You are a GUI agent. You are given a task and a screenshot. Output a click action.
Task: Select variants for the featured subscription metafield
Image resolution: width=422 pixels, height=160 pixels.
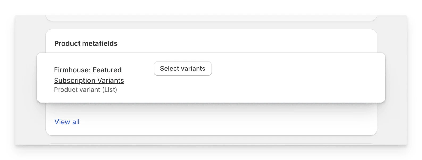(x=183, y=68)
